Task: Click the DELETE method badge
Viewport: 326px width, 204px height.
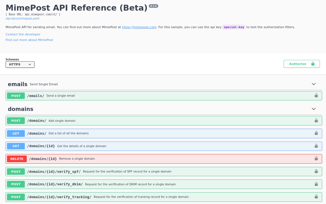Action: 17,159
